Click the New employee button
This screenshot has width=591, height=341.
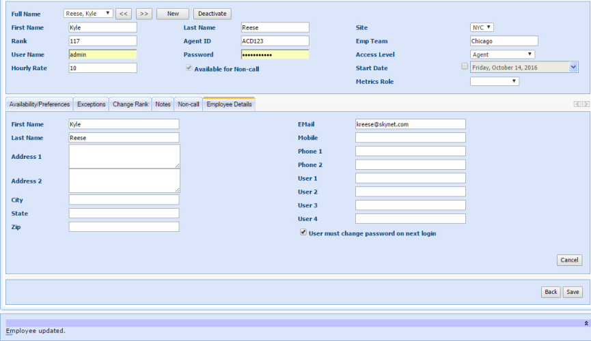(173, 14)
